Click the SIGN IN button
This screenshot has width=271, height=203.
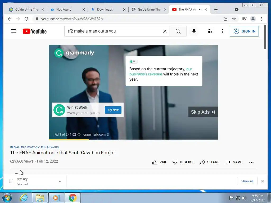[244, 31]
